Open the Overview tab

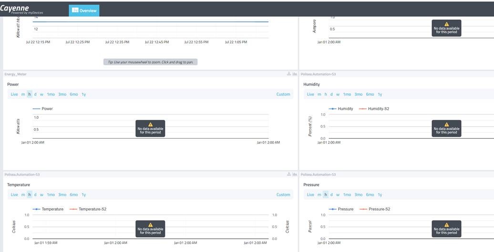pos(84,10)
